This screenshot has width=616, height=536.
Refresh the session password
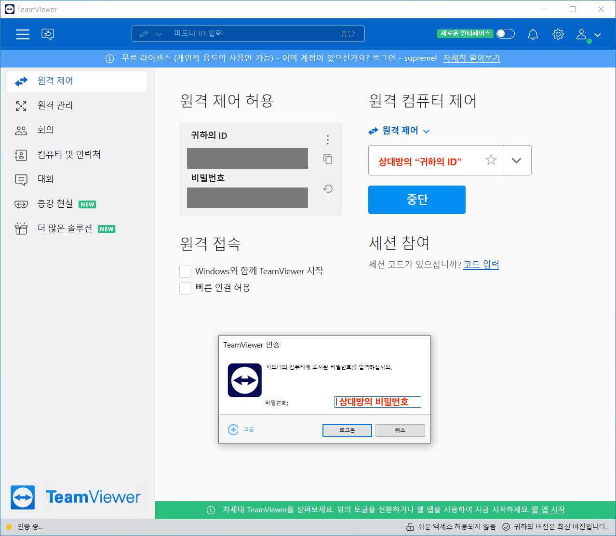tap(327, 189)
